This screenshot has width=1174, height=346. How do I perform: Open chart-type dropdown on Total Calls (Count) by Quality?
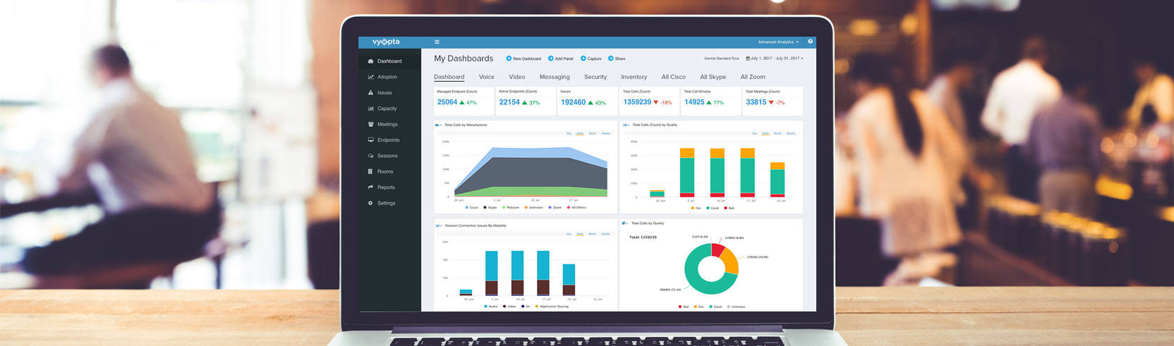click(626, 125)
